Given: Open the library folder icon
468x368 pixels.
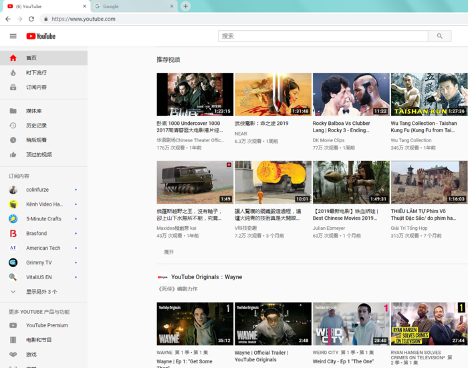Looking at the screenshot, I should (13, 111).
